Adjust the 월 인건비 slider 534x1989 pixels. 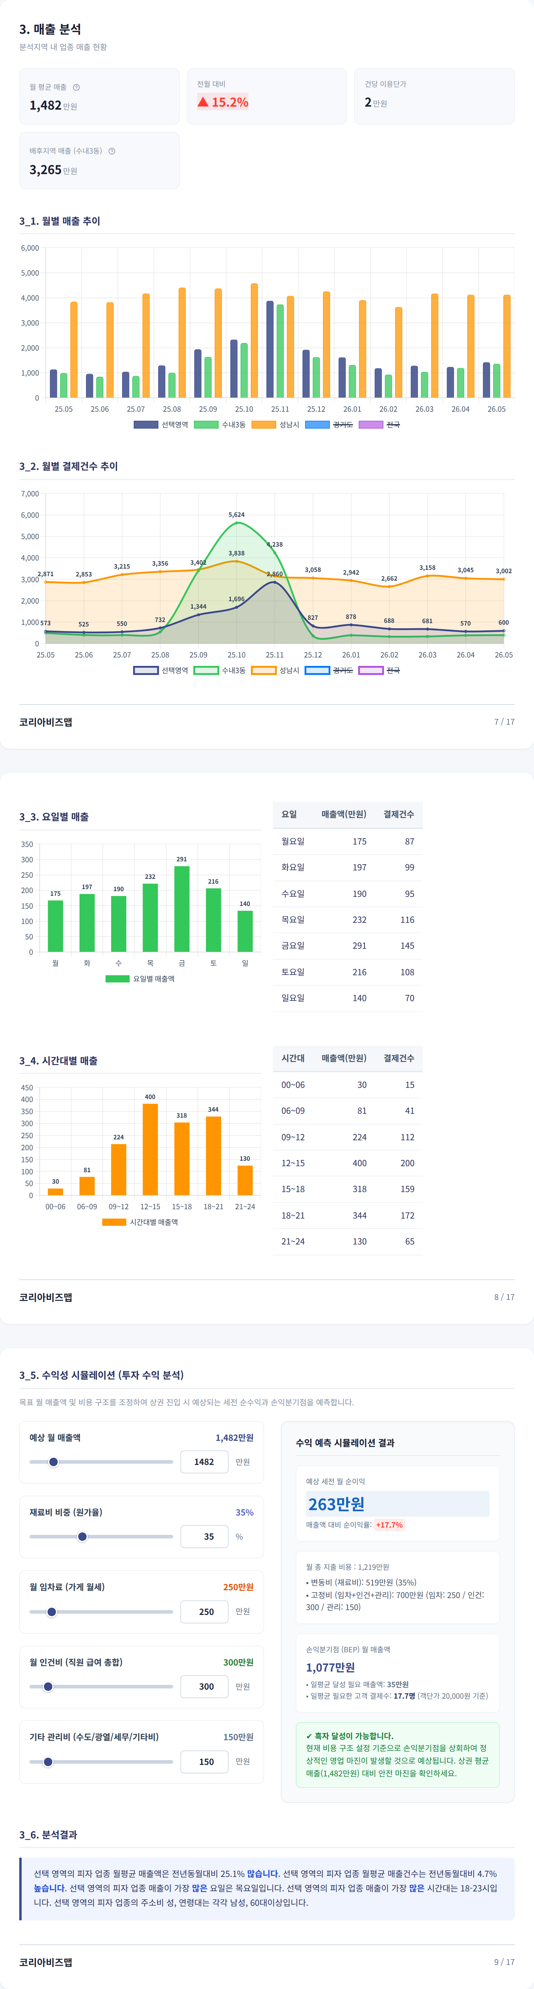click(x=101, y=1686)
